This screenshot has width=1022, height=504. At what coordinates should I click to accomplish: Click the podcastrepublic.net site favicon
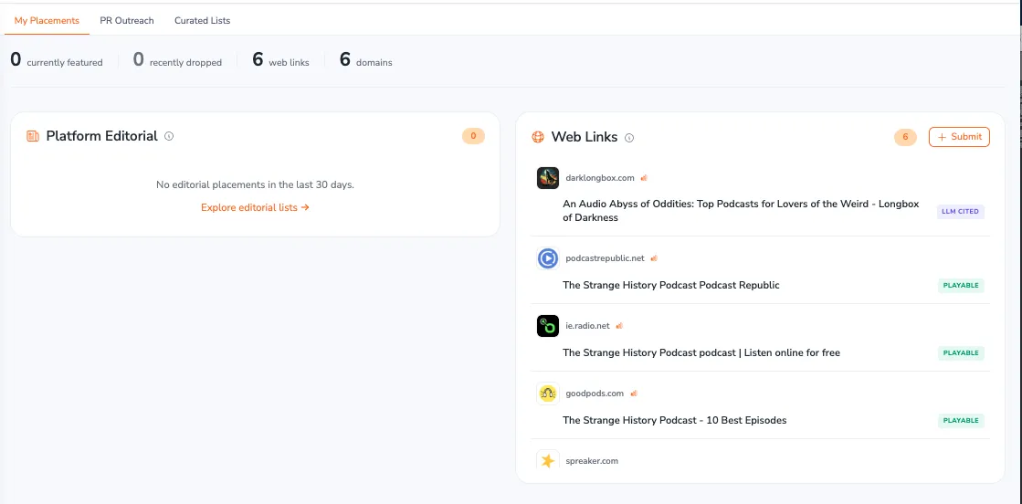click(x=547, y=258)
